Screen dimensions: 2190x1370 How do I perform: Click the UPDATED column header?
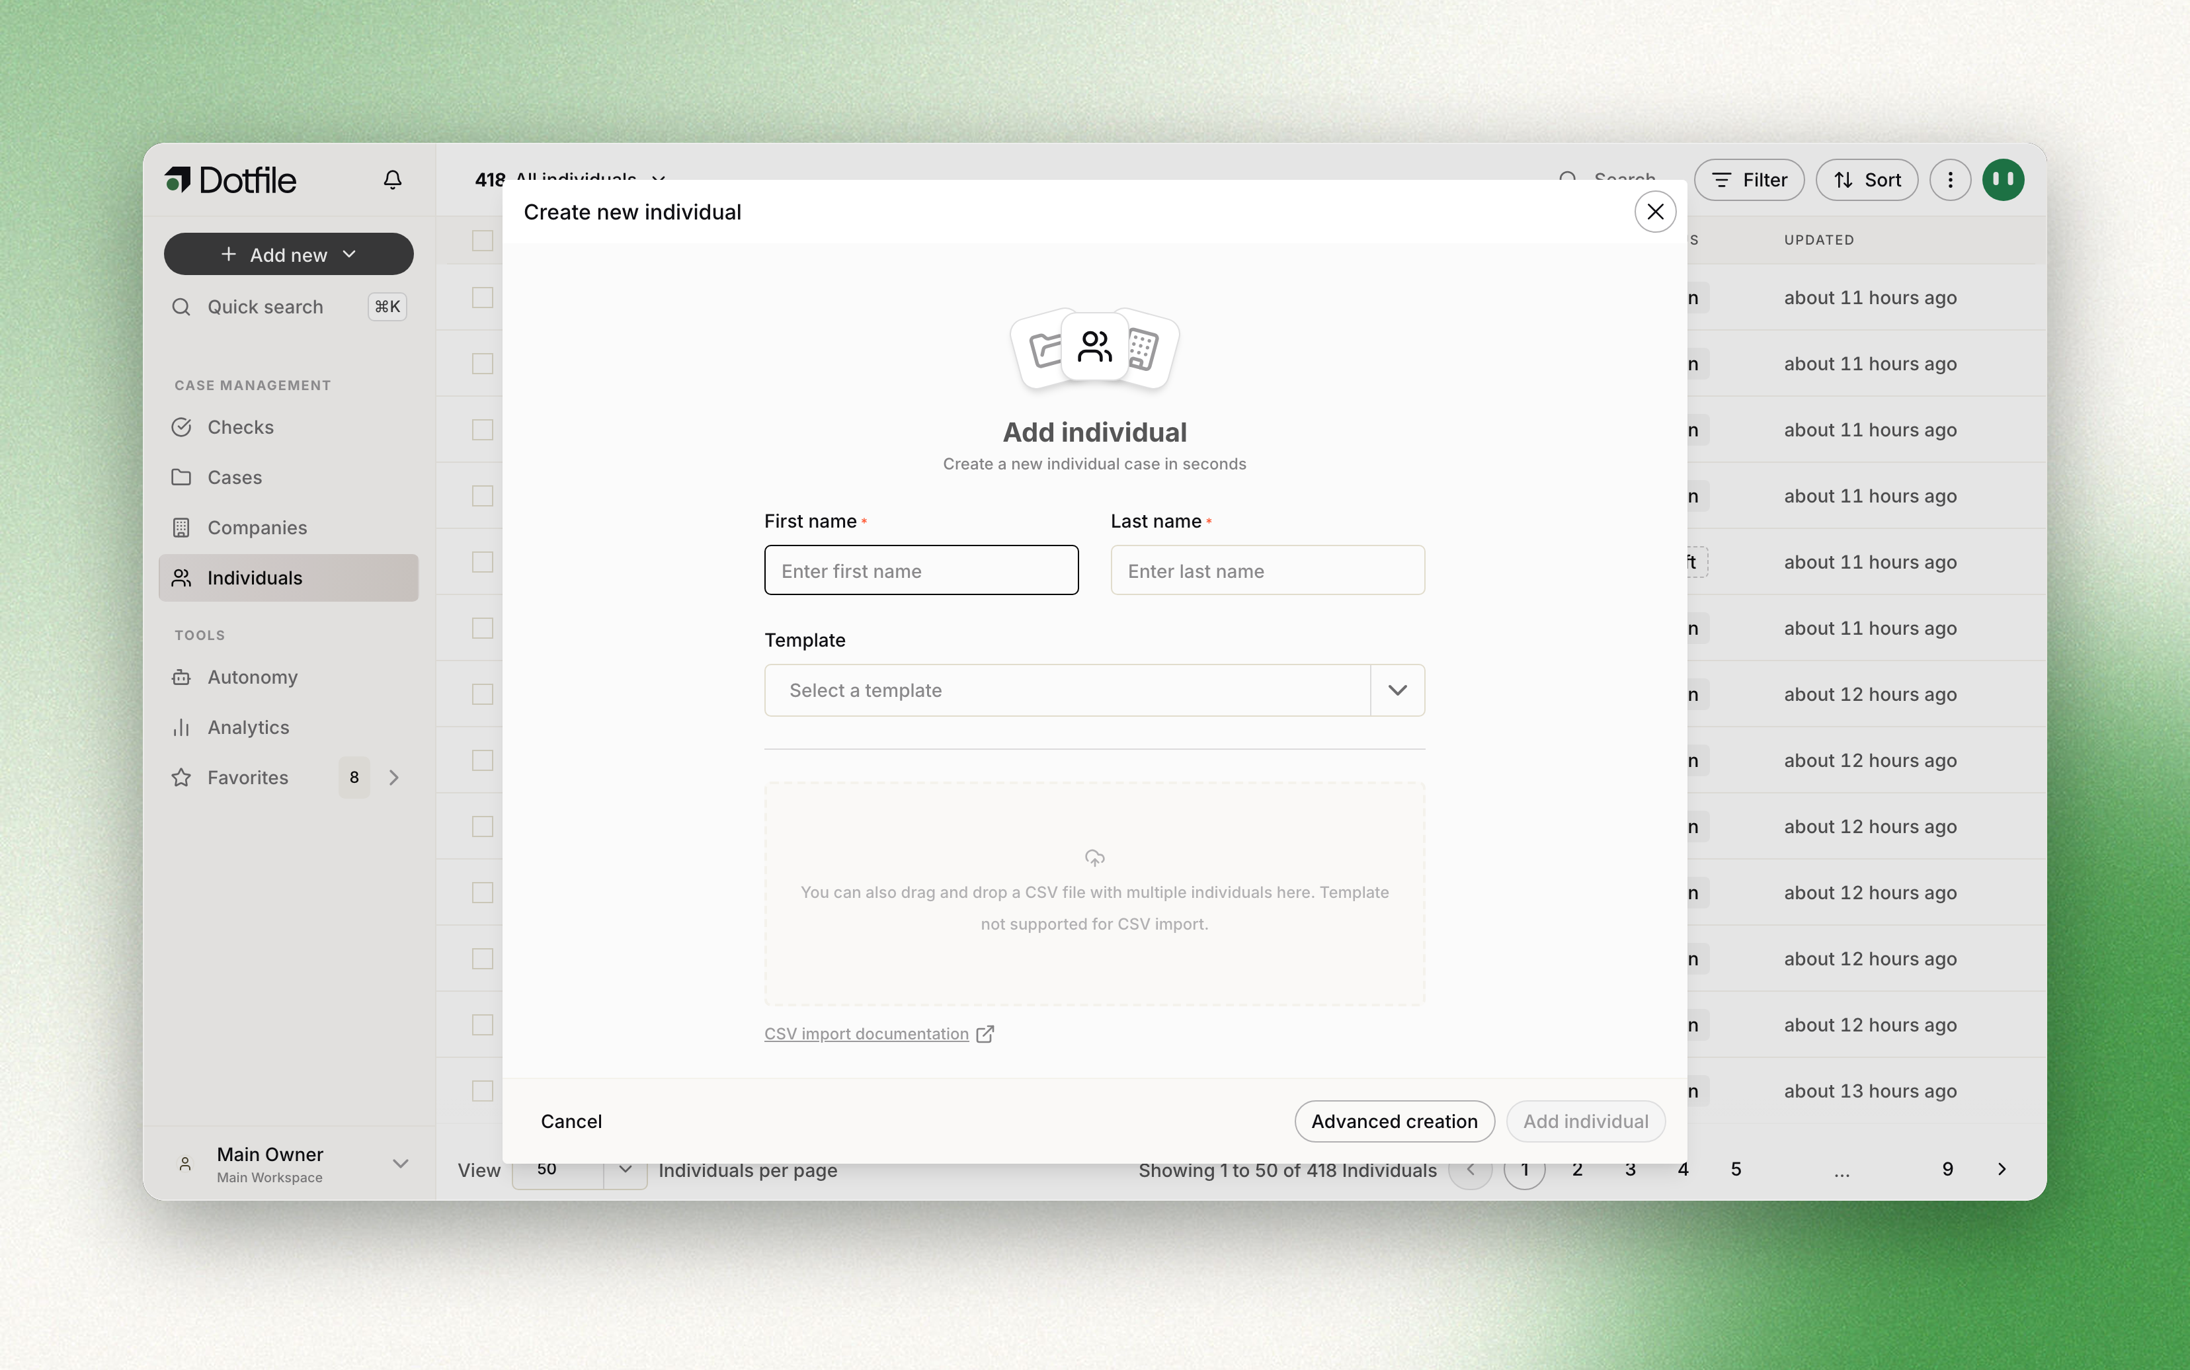[1818, 240]
